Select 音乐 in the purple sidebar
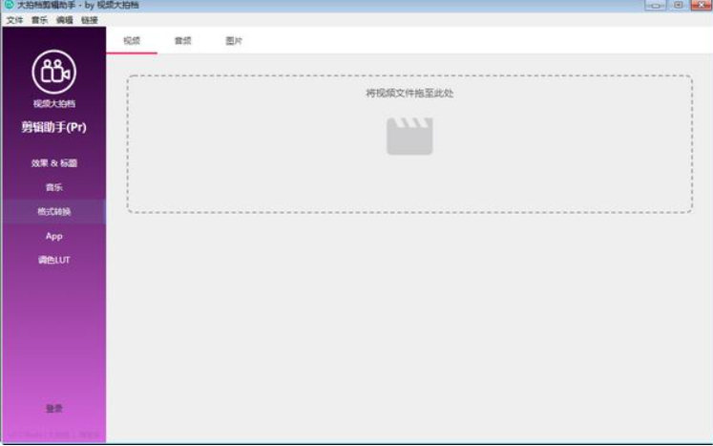 (53, 187)
